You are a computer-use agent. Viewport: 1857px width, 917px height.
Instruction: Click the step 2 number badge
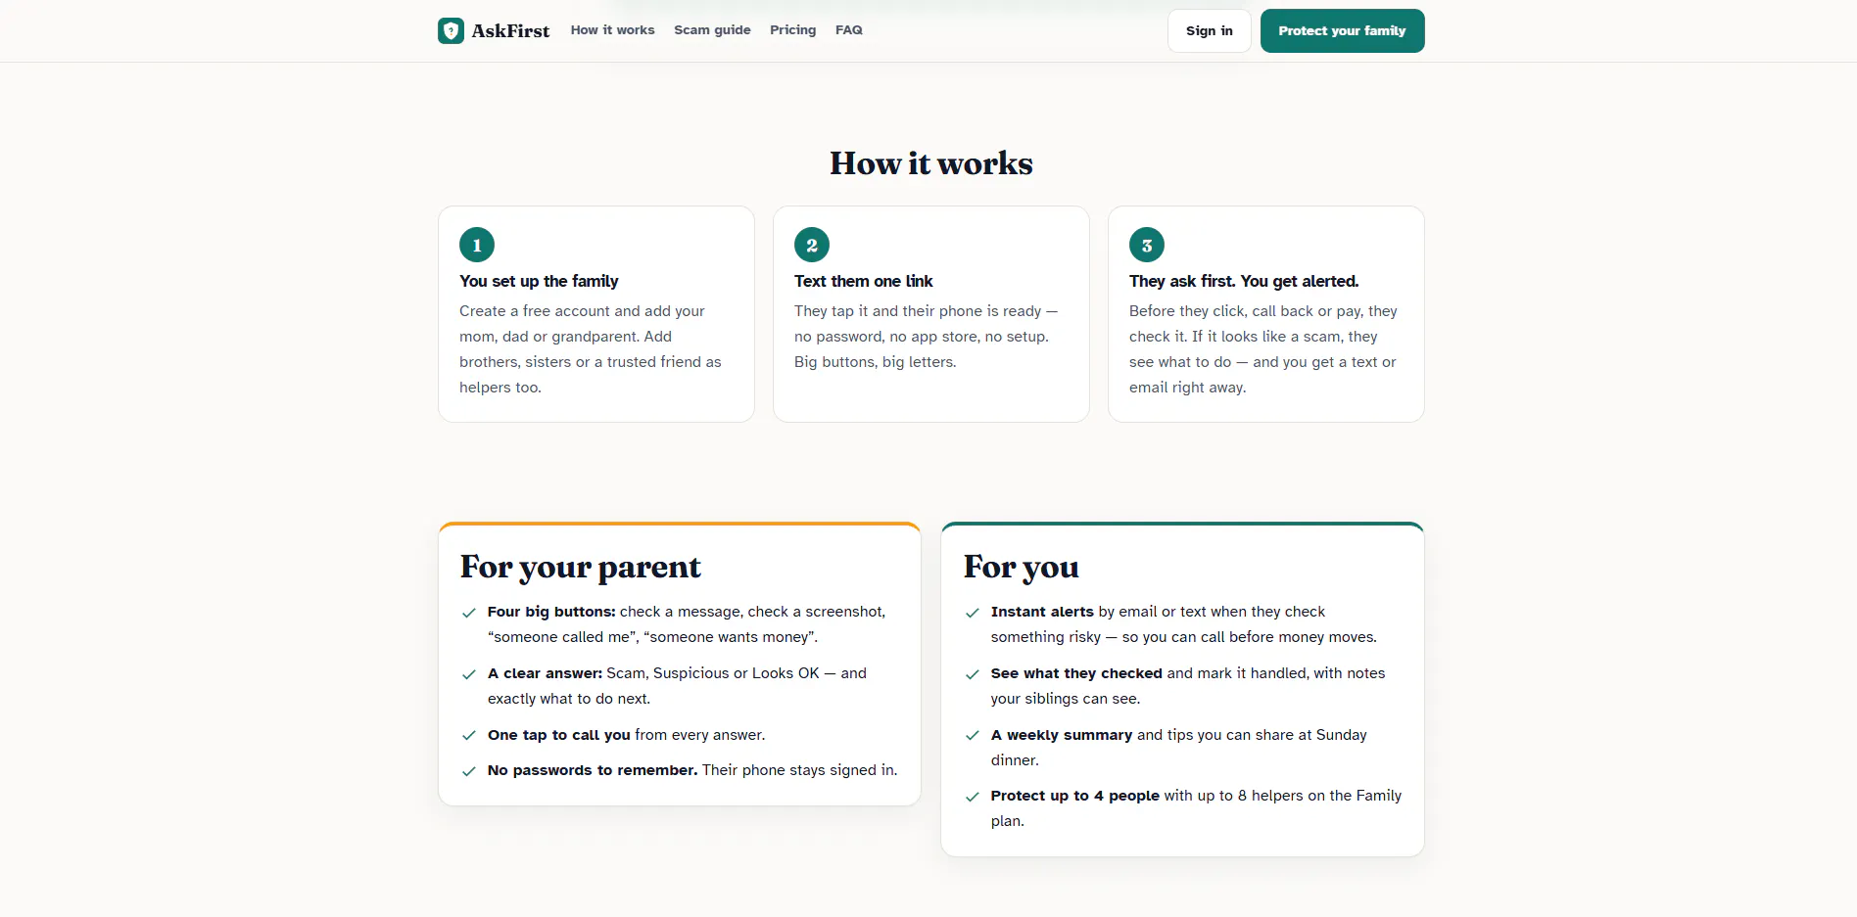pyautogui.click(x=812, y=245)
